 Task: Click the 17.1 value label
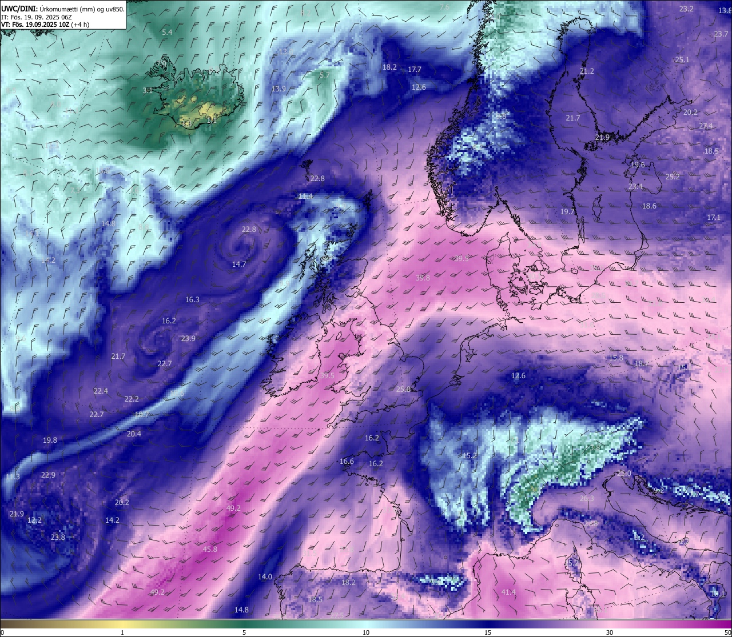point(714,217)
